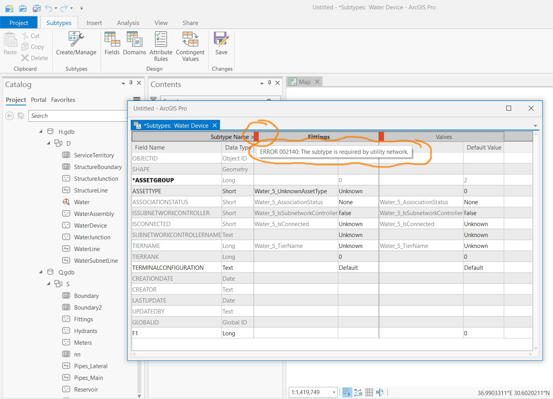Collapse the S feature dataset node
This screenshot has height=399, width=553.
tap(49, 284)
